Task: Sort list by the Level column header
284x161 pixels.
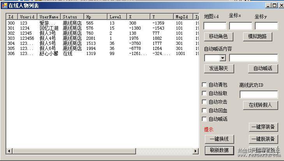Action: click(x=117, y=17)
